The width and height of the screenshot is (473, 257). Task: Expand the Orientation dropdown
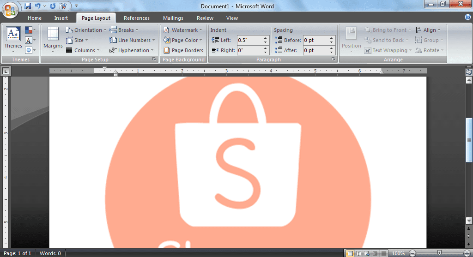[86, 30]
